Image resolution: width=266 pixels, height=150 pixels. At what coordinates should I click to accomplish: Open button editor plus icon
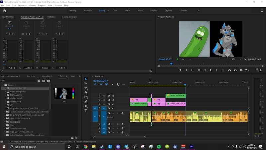point(261,70)
